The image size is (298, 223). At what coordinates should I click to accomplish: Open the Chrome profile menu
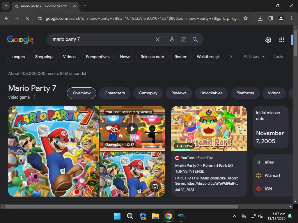[281, 18]
